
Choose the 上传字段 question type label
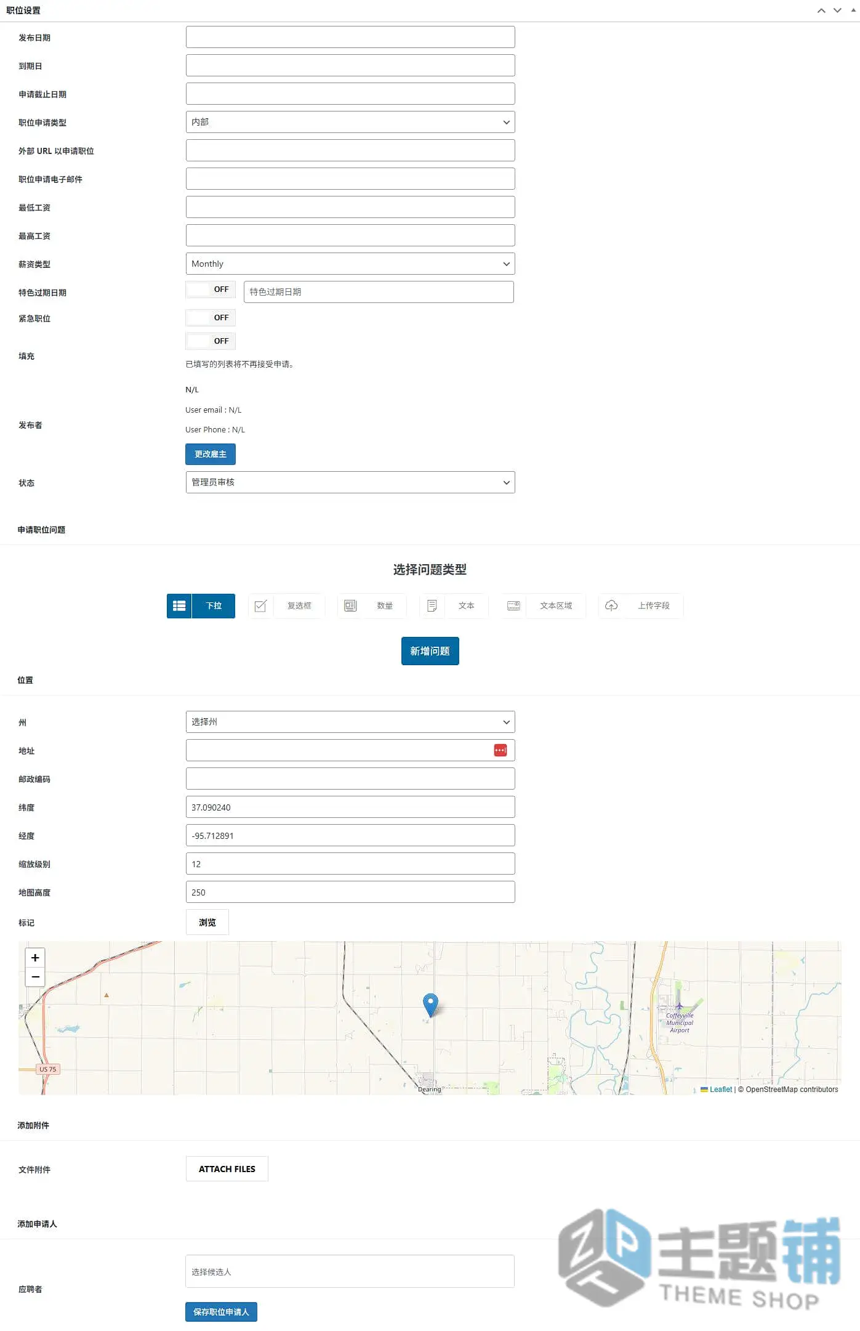tap(654, 605)
